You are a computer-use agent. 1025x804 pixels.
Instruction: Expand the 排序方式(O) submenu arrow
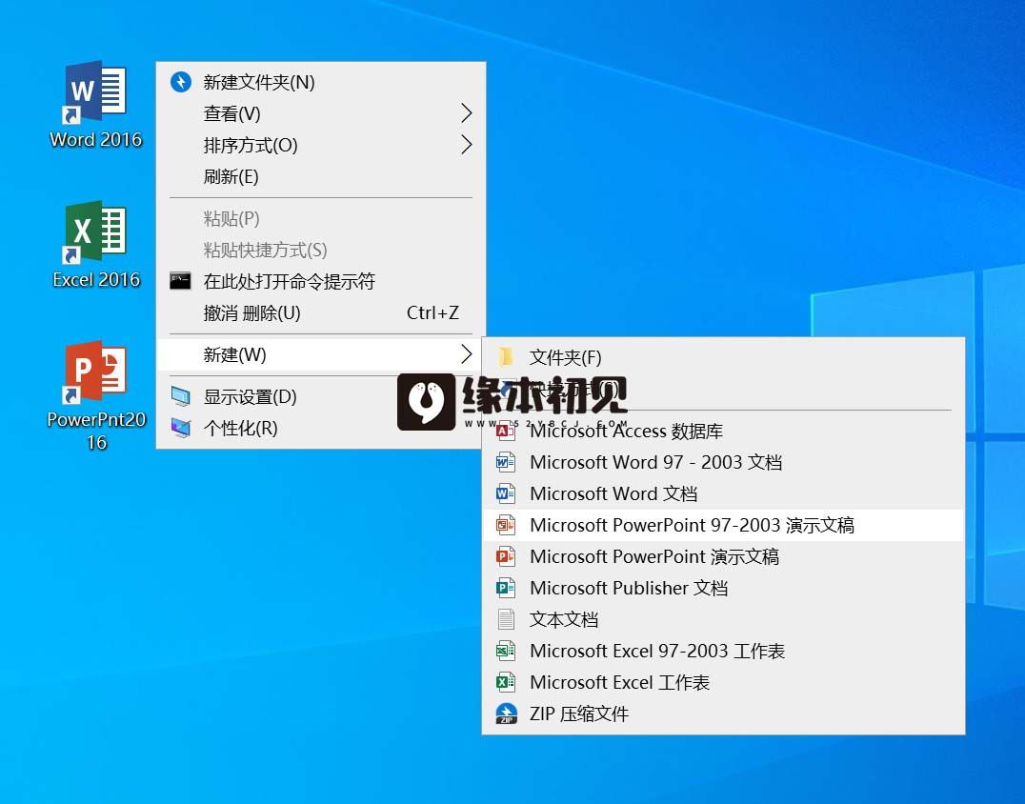(466, 145)
